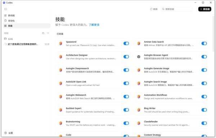Open the Blog Writer skill title
Viewport: 216px width, 138px height.
coord(150,108)
